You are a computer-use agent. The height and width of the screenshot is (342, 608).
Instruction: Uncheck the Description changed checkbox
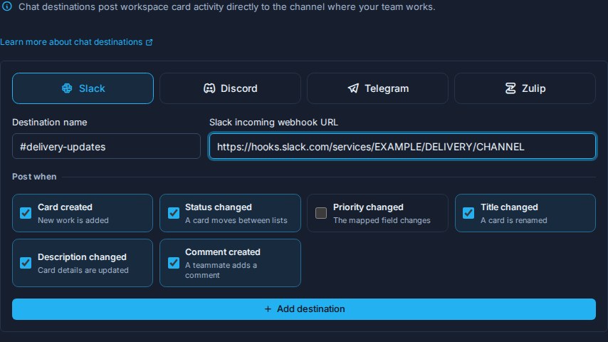click(x=26, y=263)
